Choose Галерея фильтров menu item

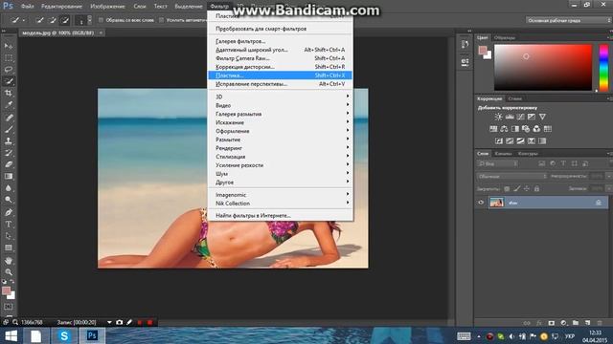coord(281,41)
